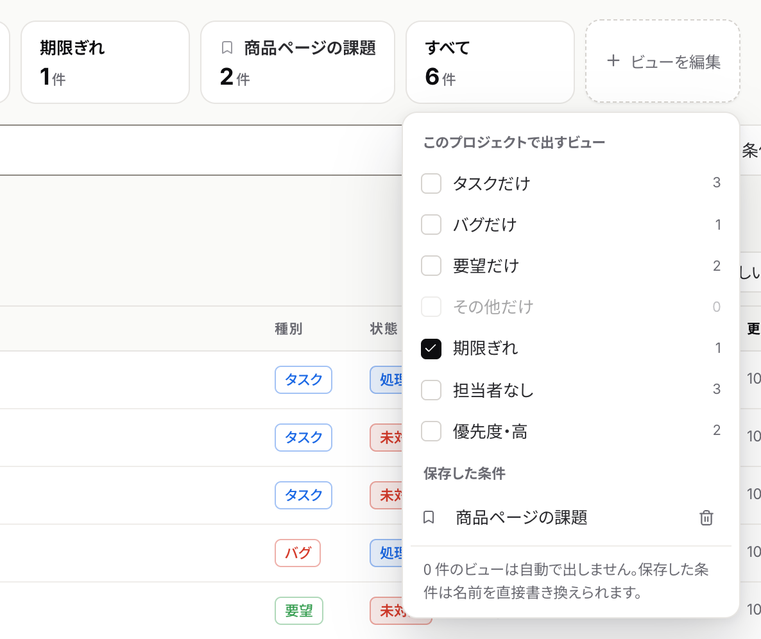This screenshot has width=761, height=639.
Task: Click bookmark icon on 商品ページの課題 card
Action: point(227,47)
